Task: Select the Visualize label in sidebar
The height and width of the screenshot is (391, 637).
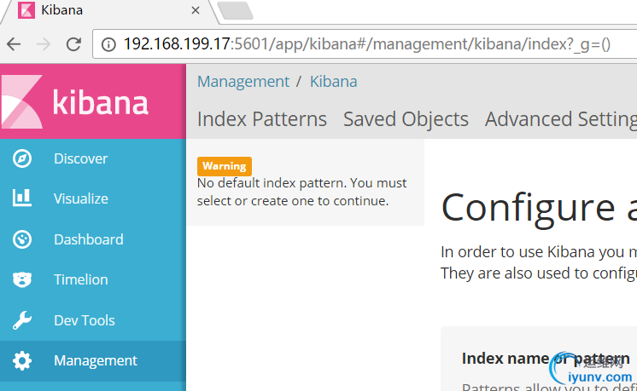Action: pos(81,198)
